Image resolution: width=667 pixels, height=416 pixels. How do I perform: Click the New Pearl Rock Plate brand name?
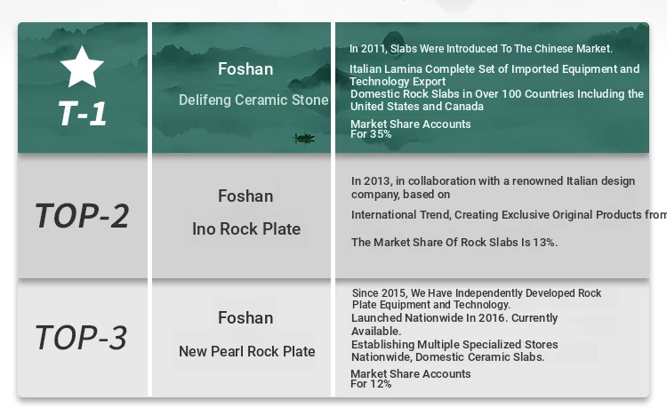[246, 351]
